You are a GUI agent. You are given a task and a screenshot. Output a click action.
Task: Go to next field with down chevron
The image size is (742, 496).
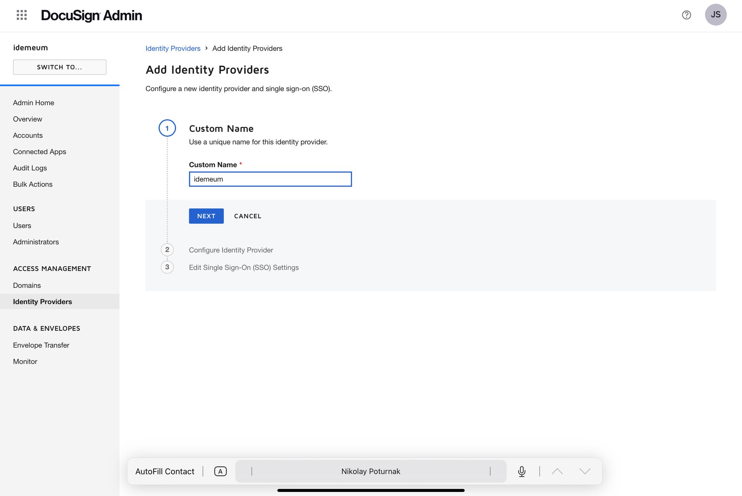pos(585,471)
